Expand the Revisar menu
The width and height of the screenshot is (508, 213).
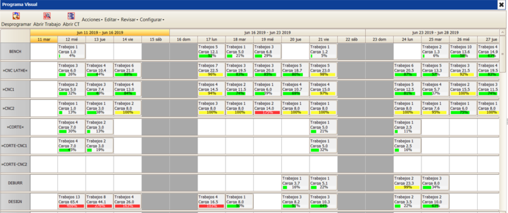click(x=130, y=20)
